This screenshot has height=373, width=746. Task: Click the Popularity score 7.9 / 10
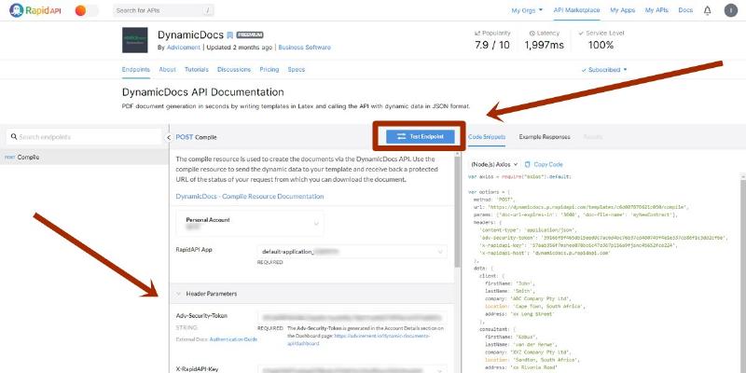click(492, 45)
